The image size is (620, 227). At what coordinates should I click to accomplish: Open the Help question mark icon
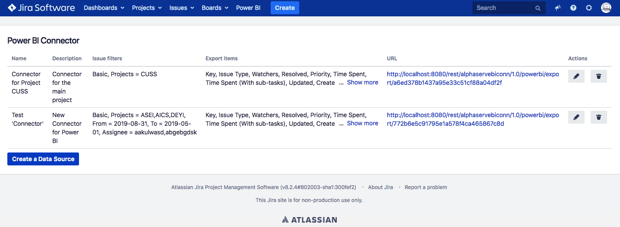point(573,8)
